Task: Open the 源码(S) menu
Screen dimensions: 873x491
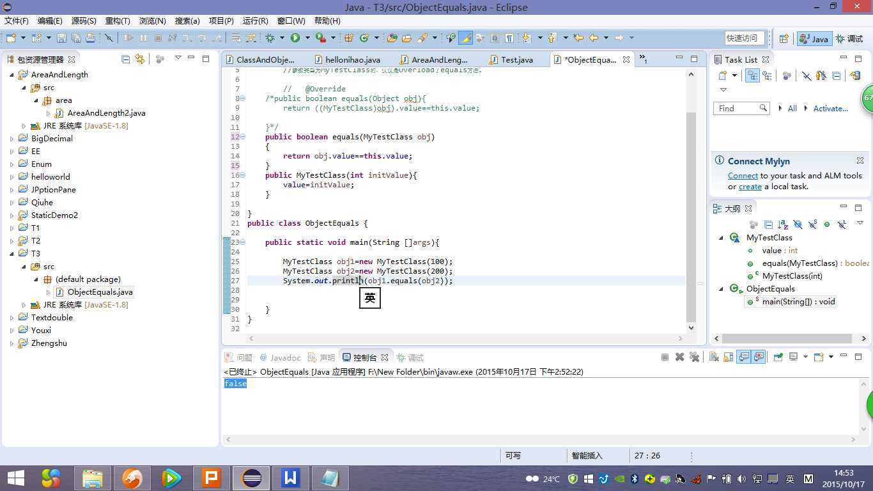Action: [x=84, y=21]
